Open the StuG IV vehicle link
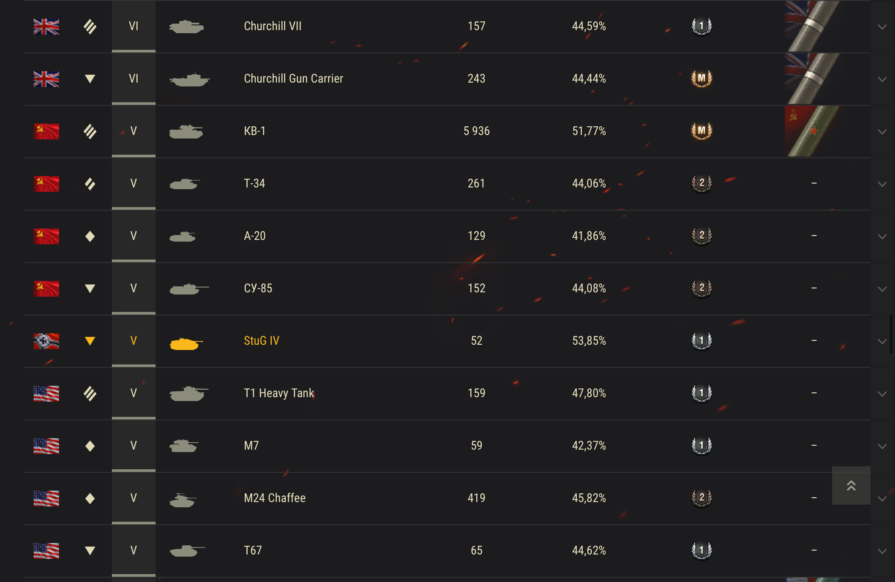The image size is (895, 582). coord(261,341)
